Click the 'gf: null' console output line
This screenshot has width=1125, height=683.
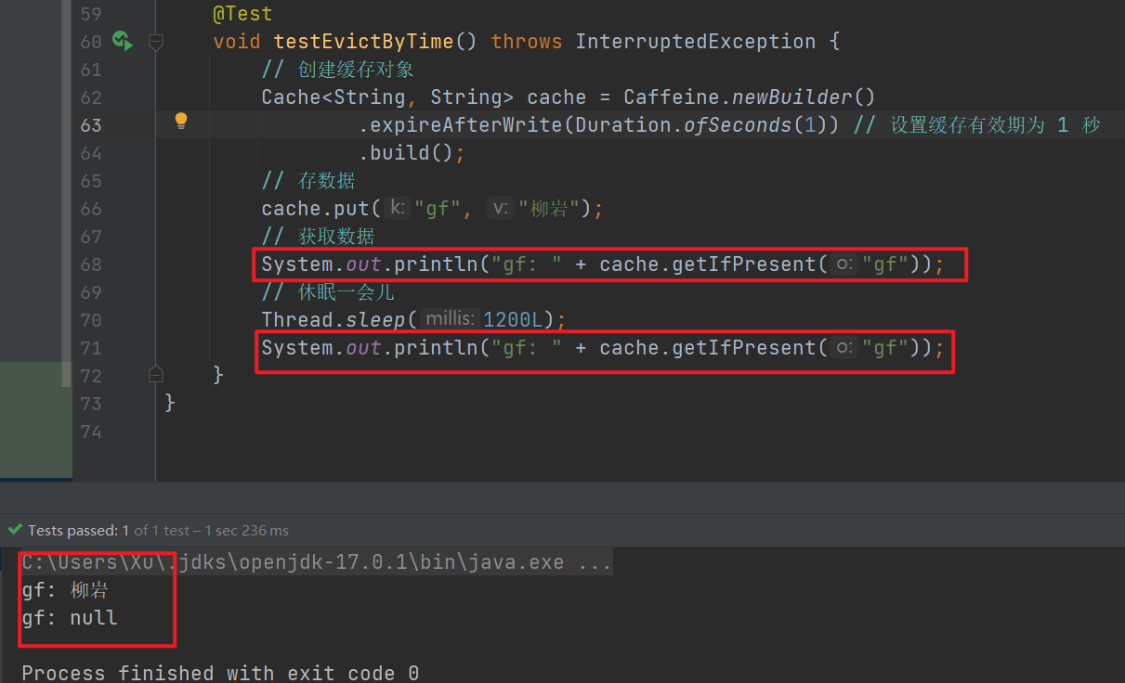pyautogui.click(x=70, y=618)
